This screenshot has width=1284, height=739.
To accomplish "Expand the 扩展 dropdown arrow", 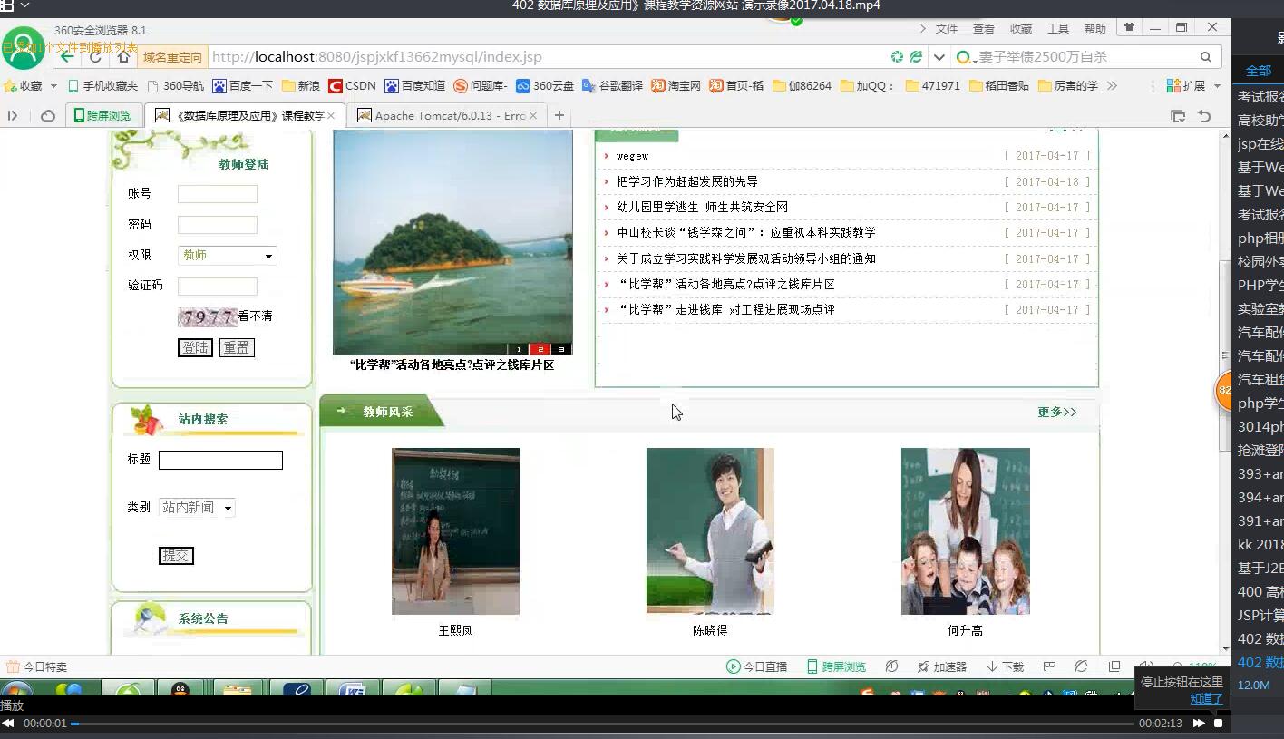I will [x=1217, y=85].
